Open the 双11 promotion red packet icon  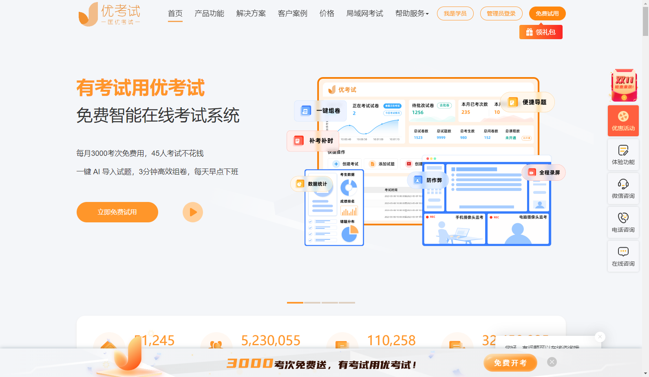tap(623, 85)
